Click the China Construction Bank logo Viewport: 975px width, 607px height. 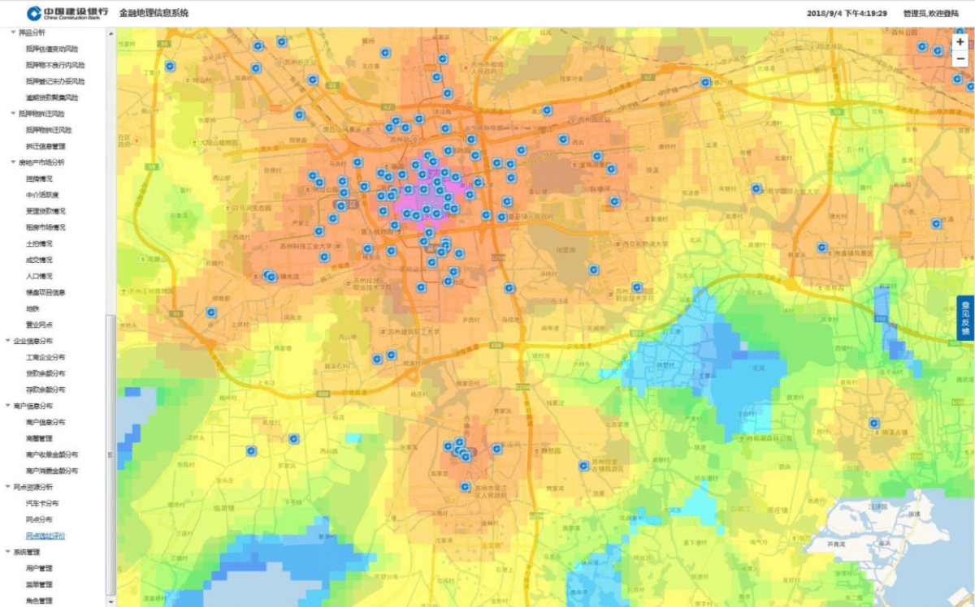tap(67, 13)
